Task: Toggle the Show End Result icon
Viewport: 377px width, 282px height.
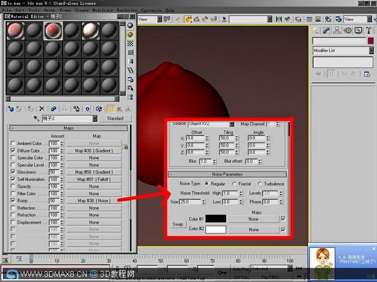Action: [110, 109]
